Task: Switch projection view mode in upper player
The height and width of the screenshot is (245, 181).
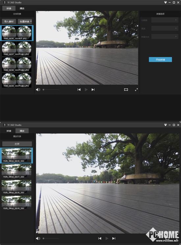Action: click(126, 89)
